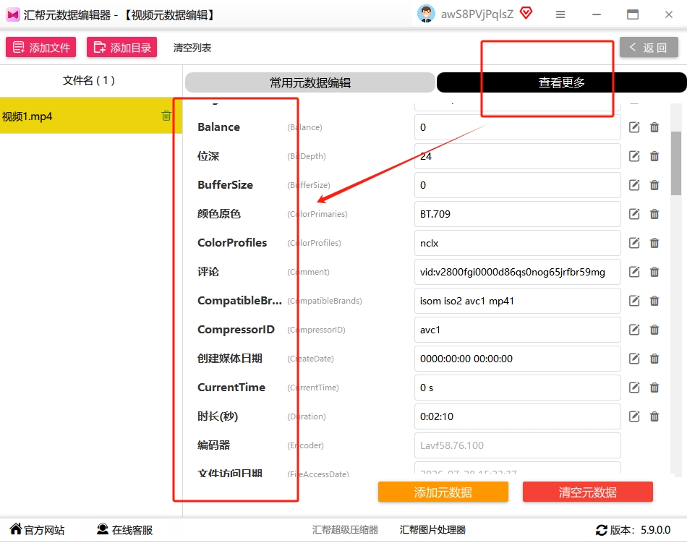
Task: Open the hamburger menu in title bar
Action: [560, 14]
